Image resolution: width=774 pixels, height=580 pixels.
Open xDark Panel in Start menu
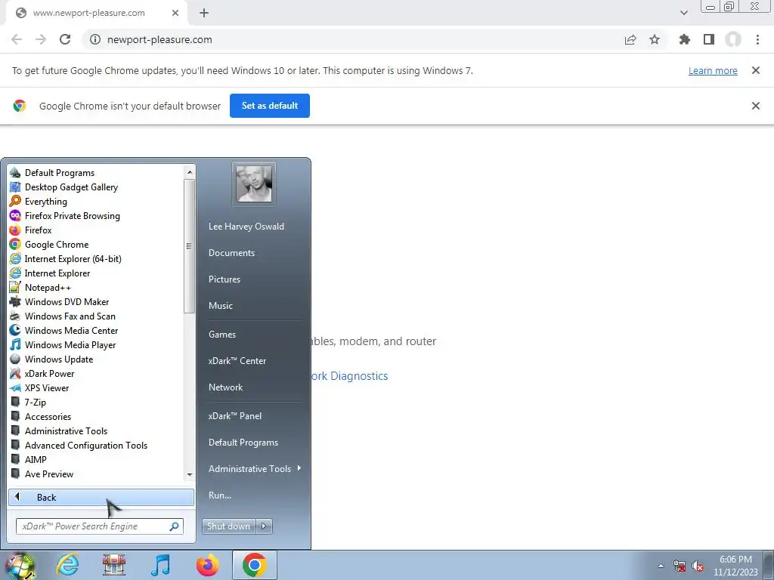coord(235,416)
